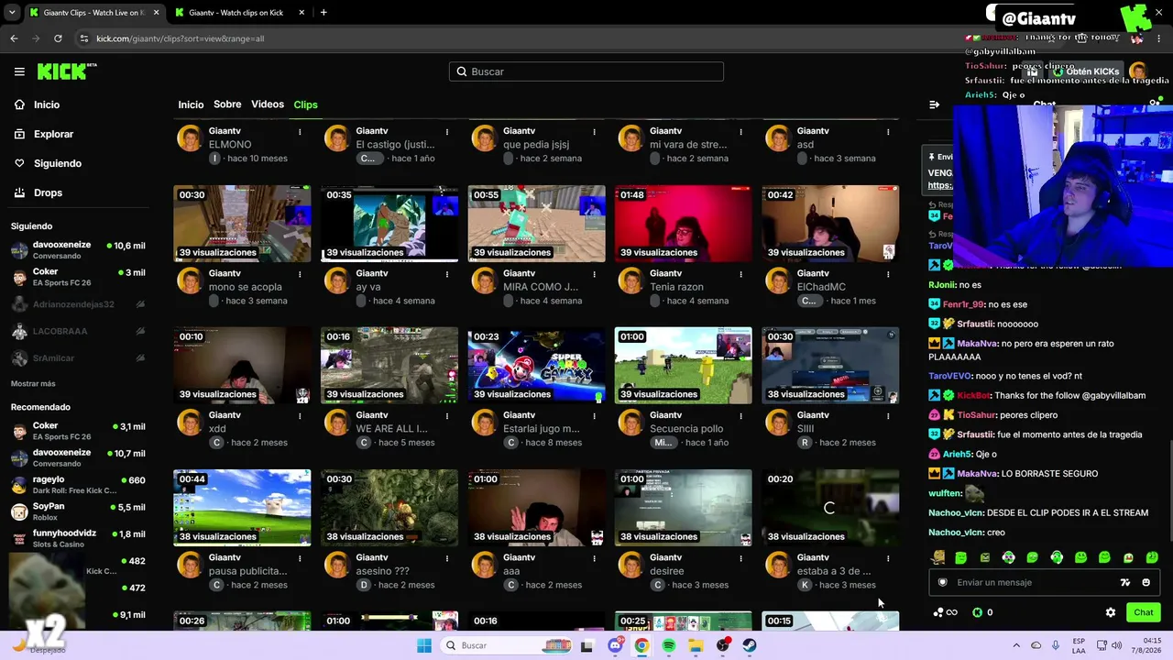Reload the browser page

coord(58,38)
